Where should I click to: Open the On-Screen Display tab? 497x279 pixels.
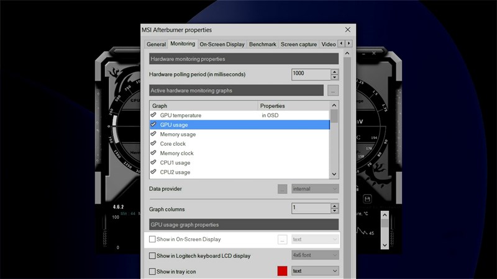(222, 44)
